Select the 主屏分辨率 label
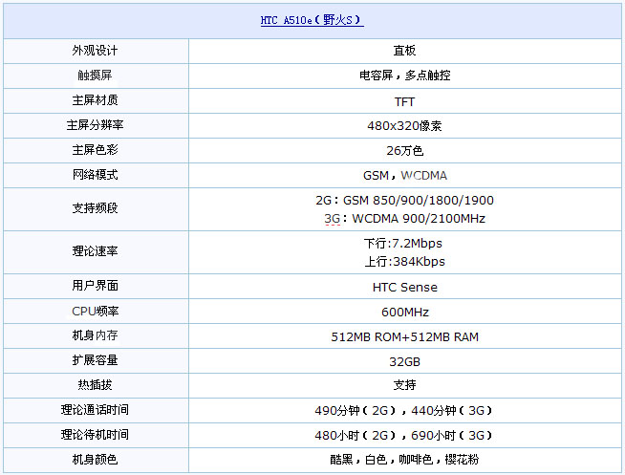The height and width of the screenshot is (475, 625). tap(95, 125)
